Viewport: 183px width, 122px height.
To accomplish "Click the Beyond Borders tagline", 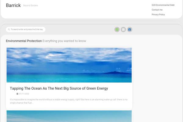I will tap(30, 5).
